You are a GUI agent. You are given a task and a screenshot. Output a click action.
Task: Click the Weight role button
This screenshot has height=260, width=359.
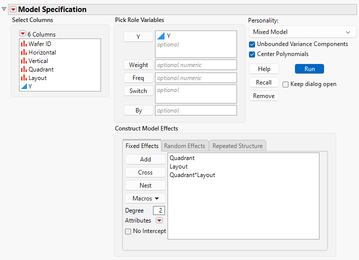point(138,65)
